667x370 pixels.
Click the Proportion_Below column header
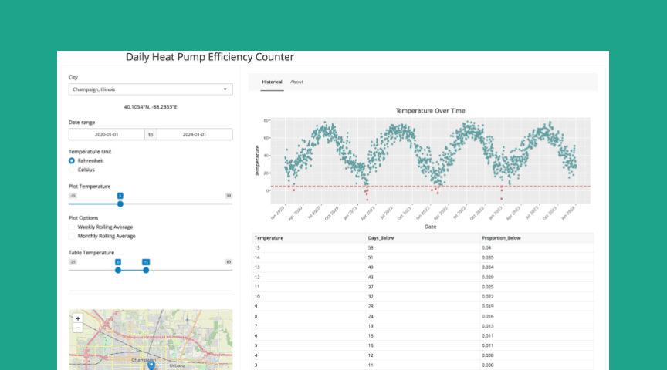pyautogui.click(x=501, y=238)
